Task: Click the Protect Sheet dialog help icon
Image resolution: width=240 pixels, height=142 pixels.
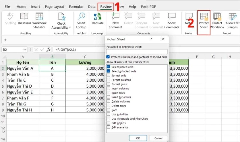Action: (x=151, y=39)
